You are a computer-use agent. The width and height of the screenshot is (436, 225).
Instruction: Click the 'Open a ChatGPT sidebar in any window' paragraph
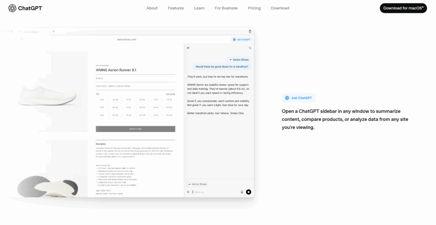point(345,119)
